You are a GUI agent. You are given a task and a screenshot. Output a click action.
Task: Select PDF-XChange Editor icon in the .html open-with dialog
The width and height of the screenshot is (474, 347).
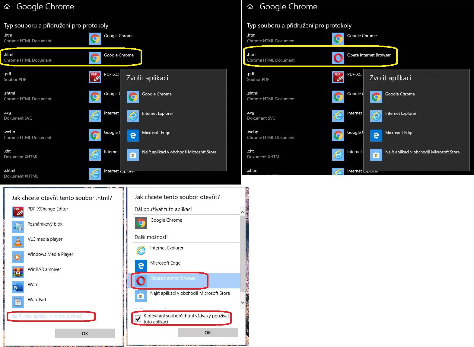coord(18,212)
